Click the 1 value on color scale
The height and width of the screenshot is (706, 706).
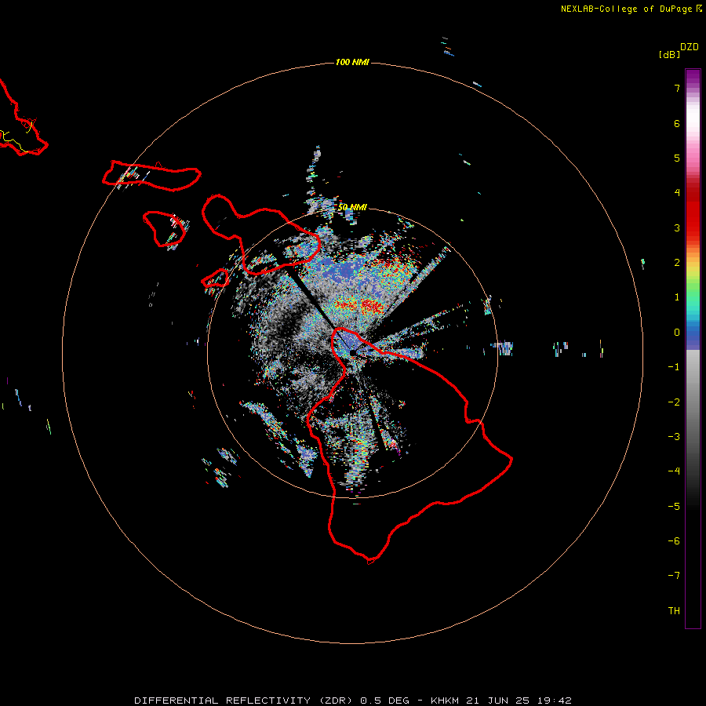click(x=677, y=297)
